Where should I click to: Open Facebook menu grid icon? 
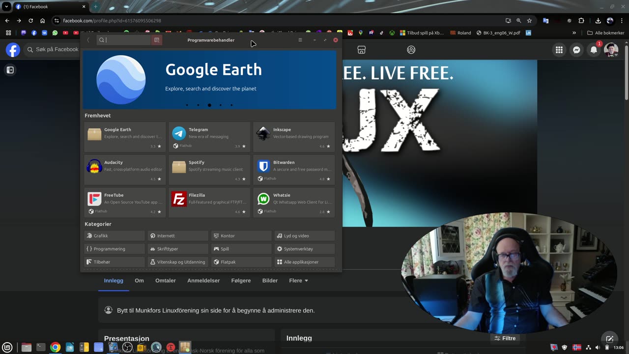click(x=559, y=50)
